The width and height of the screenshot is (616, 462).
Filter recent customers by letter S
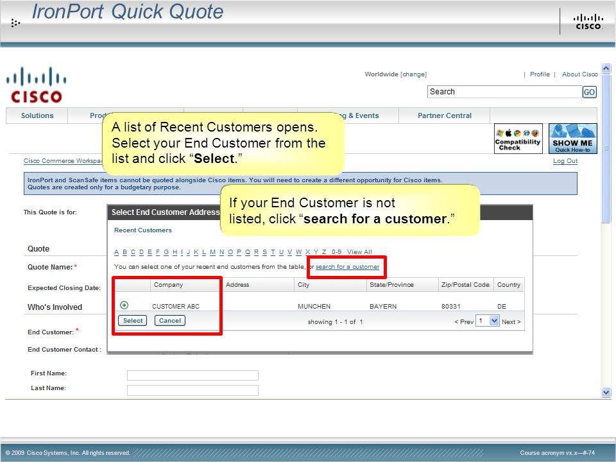(x=264, y=252)
